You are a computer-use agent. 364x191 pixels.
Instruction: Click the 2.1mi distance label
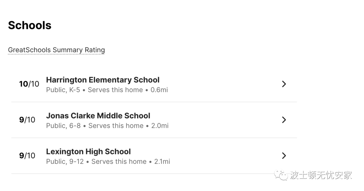click(162, 162)
